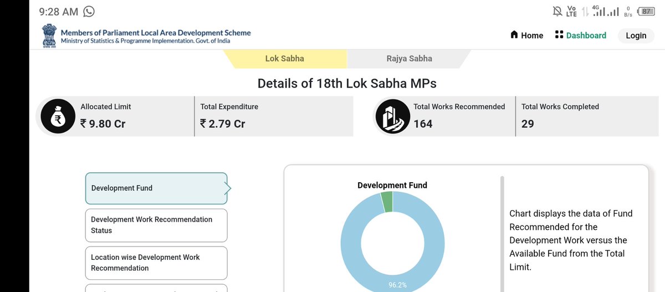The image size is (665, 292).
Task: Click the rupee money bag icon
Action: coord(58,116)
